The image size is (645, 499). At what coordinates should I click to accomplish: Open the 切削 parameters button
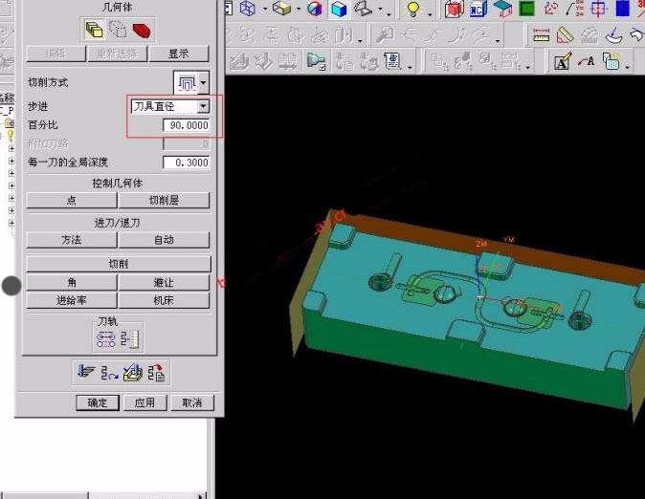pos(119,264)
